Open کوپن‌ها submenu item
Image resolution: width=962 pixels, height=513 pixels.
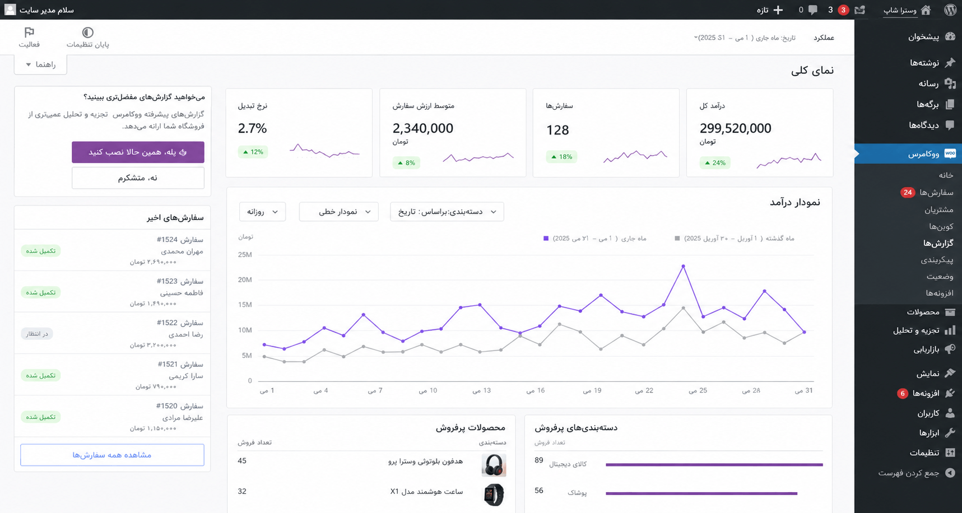click(x=941, y=226)
